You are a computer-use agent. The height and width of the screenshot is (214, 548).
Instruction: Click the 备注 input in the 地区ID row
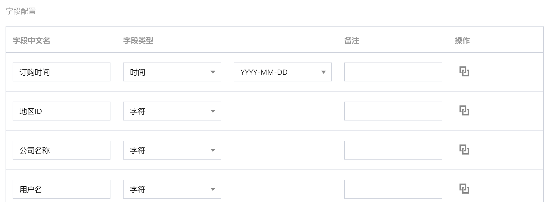coord(393,111)
